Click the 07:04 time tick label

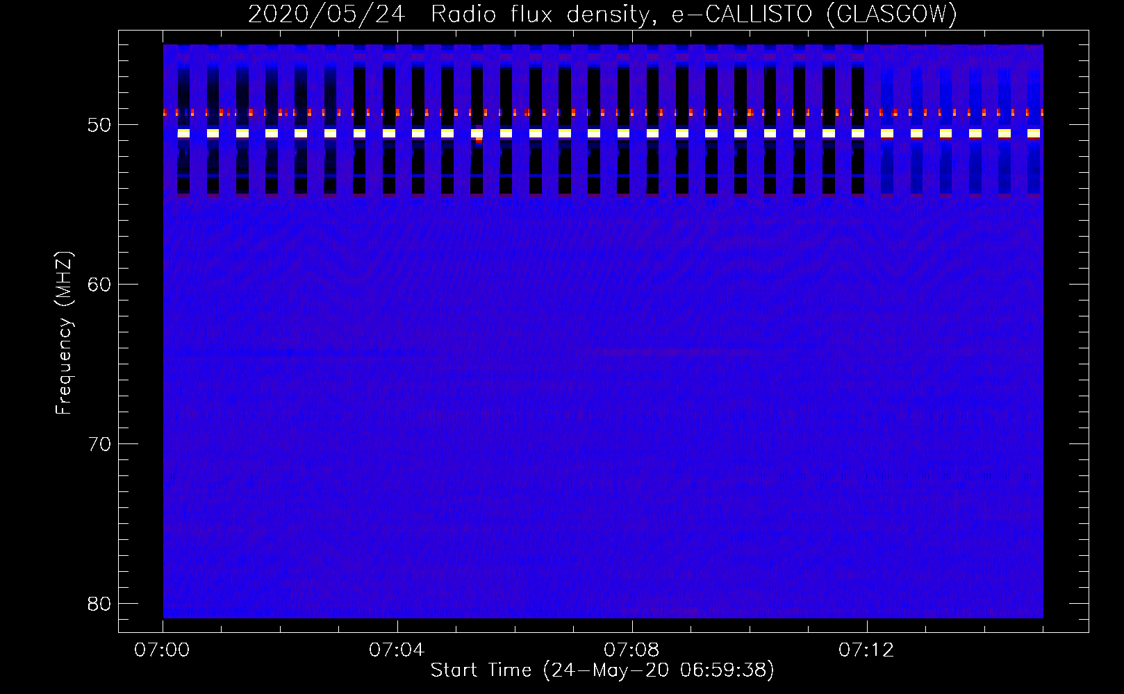(x=397, y=650)
